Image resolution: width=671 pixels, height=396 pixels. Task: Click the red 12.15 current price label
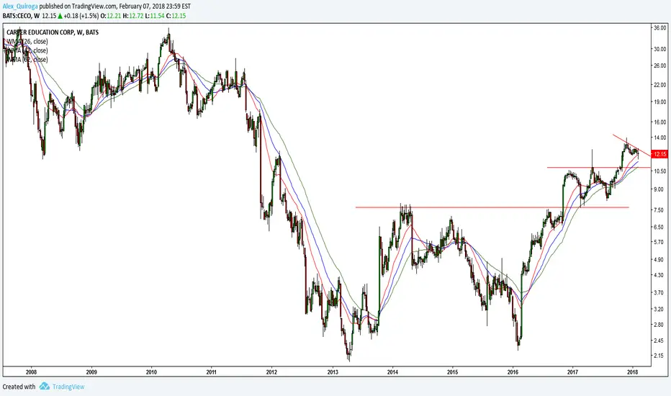click(x=659, y=154)
